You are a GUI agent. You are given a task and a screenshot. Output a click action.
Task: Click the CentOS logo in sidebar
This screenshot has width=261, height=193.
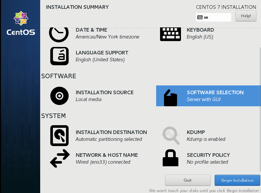click(x=21, y=23)
